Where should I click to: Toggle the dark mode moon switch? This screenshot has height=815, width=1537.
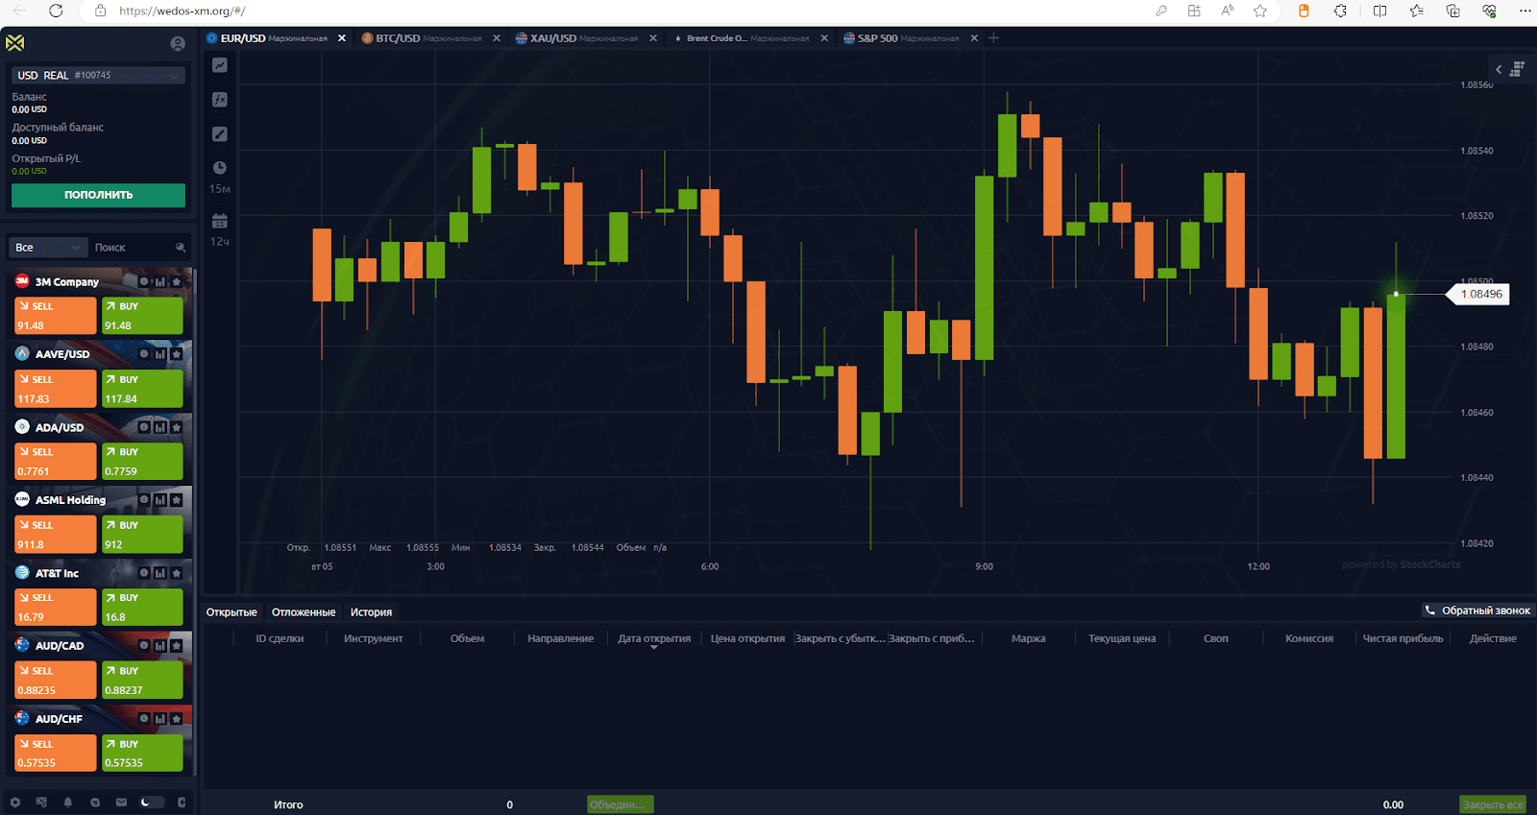click(x=151, y=803)
